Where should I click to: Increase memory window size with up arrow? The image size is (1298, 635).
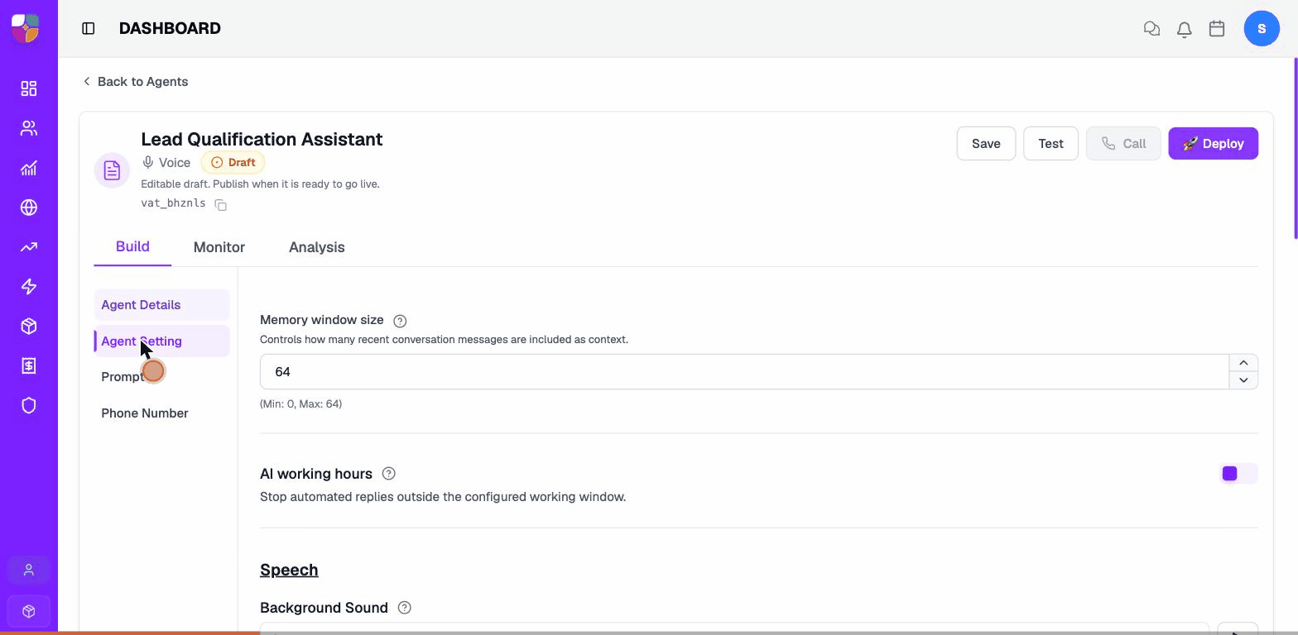(1243, 363)
